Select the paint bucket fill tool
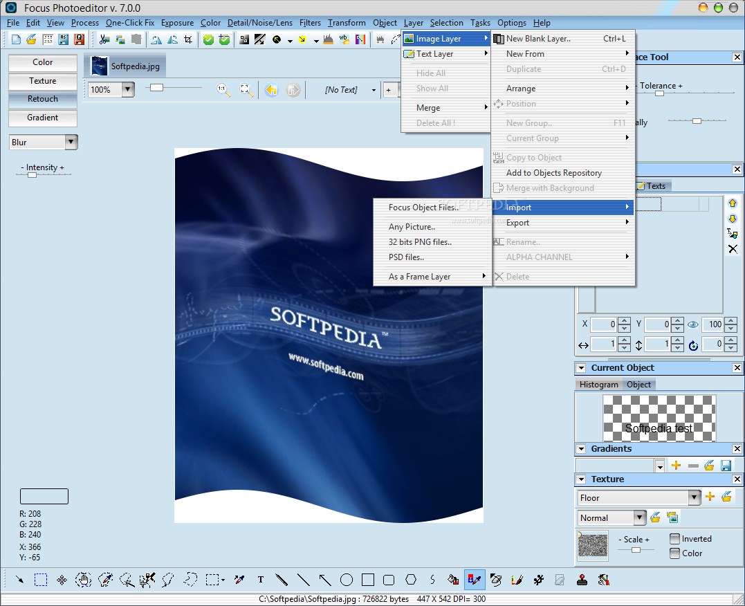This screenshot has width=745, height=606. (453, 580)
